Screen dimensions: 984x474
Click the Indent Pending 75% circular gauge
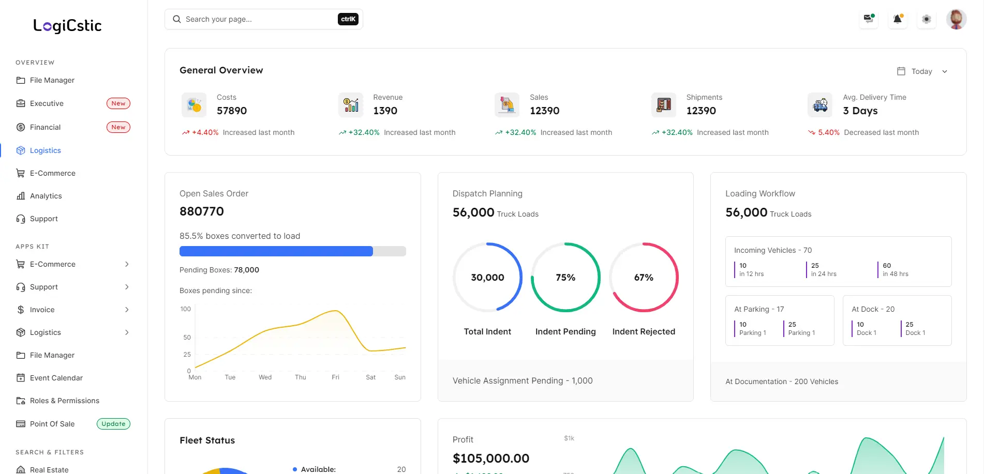tap(565, 278)
